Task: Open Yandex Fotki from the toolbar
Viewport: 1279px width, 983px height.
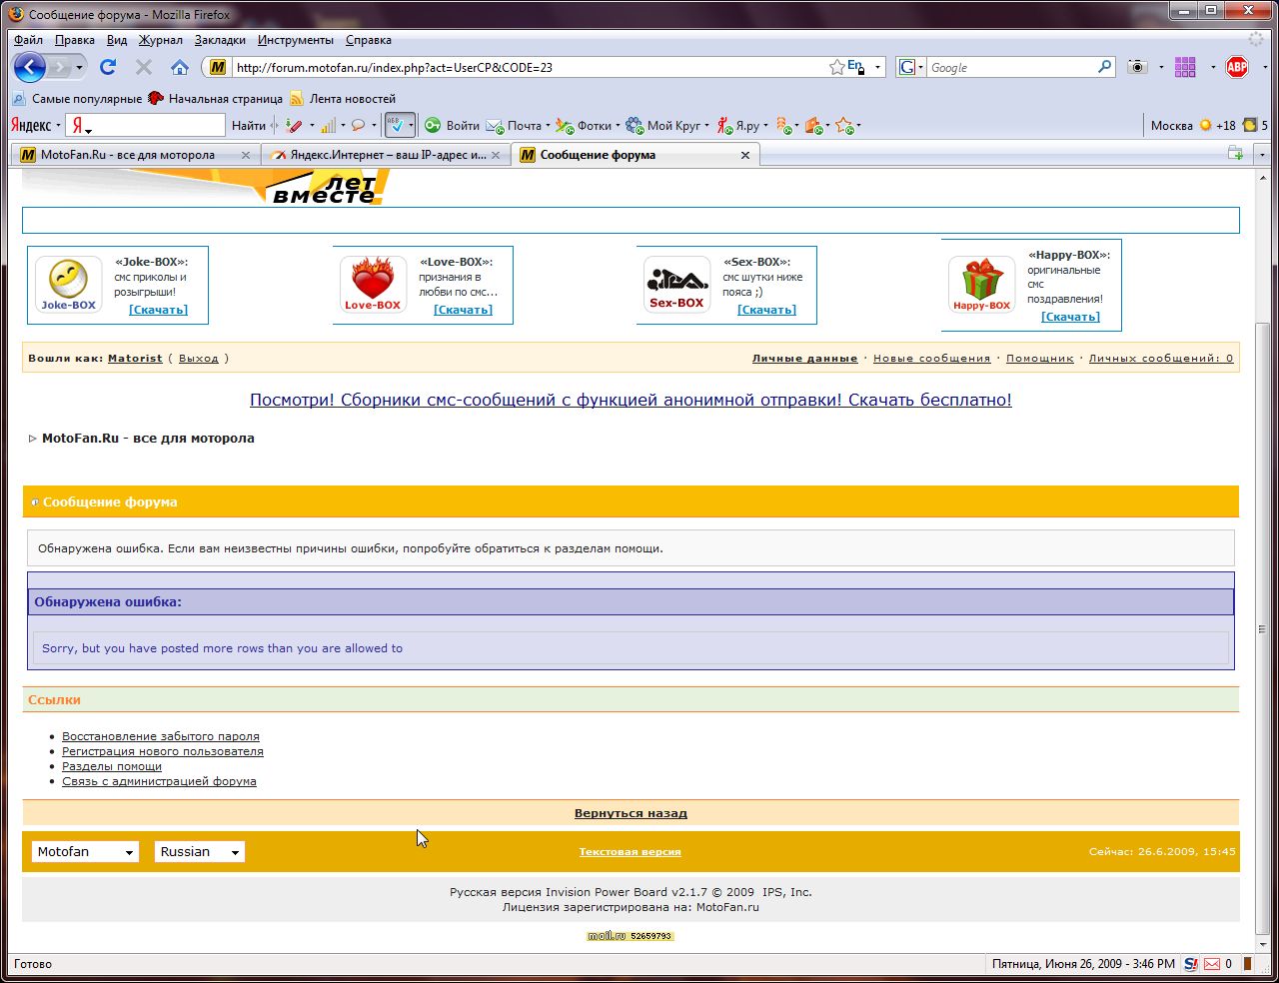Action: click(584, 126)
